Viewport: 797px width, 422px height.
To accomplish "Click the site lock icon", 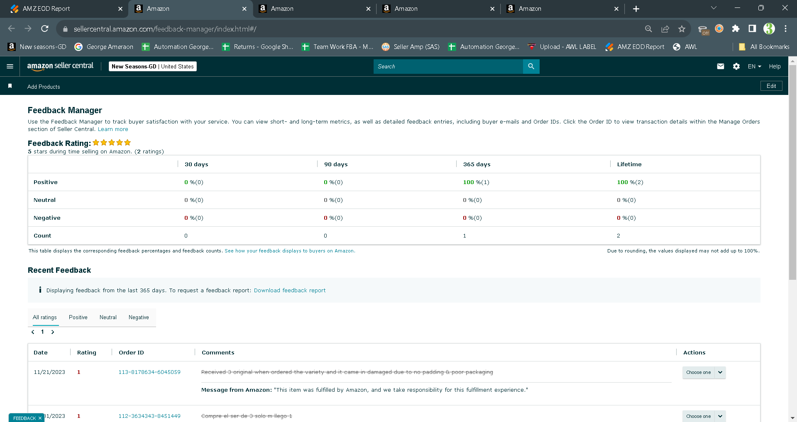I will pyautogui.click(x=65, y=29).
